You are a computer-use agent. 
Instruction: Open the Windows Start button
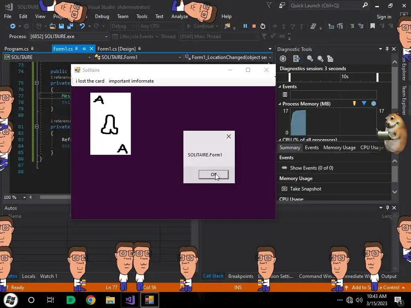click(x=10, y=300)
